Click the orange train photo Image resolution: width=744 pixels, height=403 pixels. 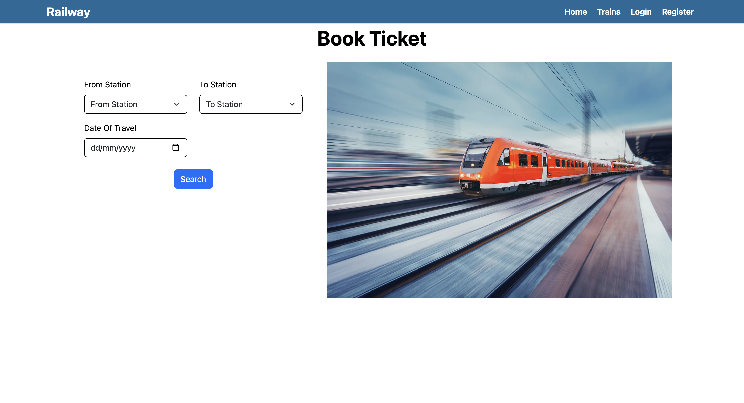tap(499, 180)
